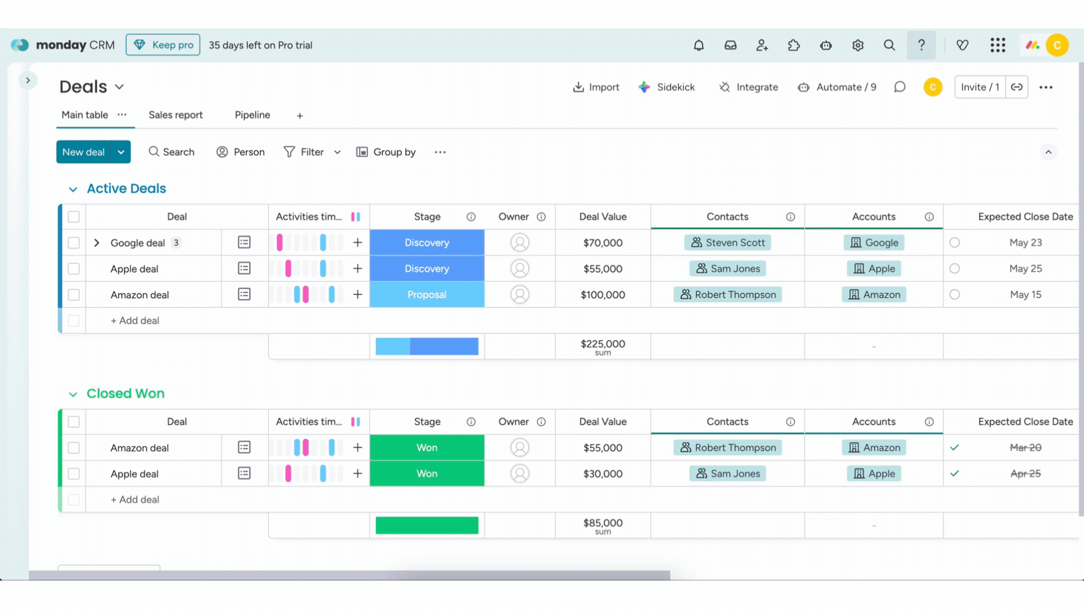Switch to the Pipeline tab

click(x=252, y=115)
